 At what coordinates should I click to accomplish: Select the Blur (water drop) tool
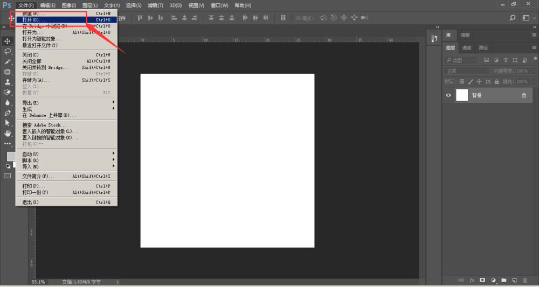7,103
